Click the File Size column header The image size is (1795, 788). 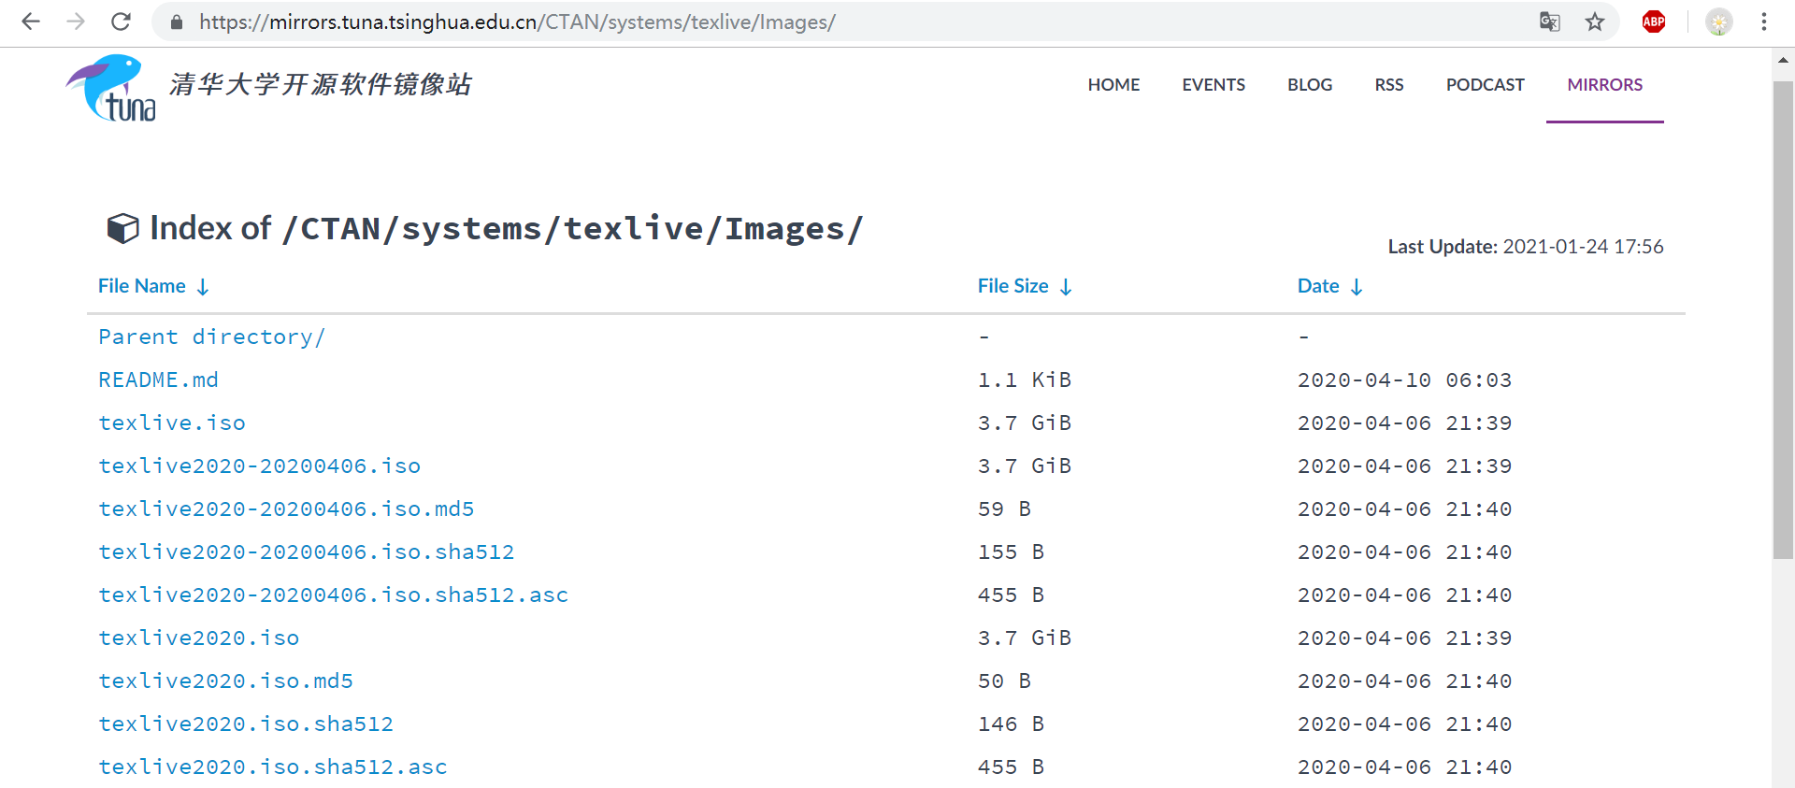pos(1012,286)
